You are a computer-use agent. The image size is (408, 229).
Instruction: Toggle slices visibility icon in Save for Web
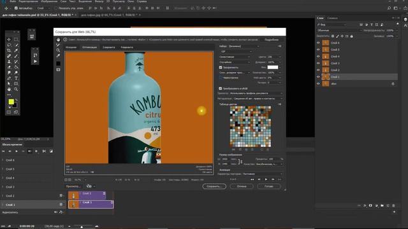pyautogui.click(x=58, y=69)
